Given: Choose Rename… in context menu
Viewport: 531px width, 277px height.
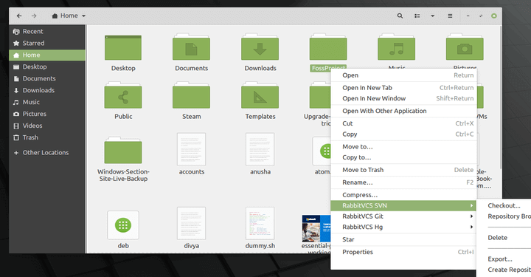Looking at the screenshot, I should (403, 182).
